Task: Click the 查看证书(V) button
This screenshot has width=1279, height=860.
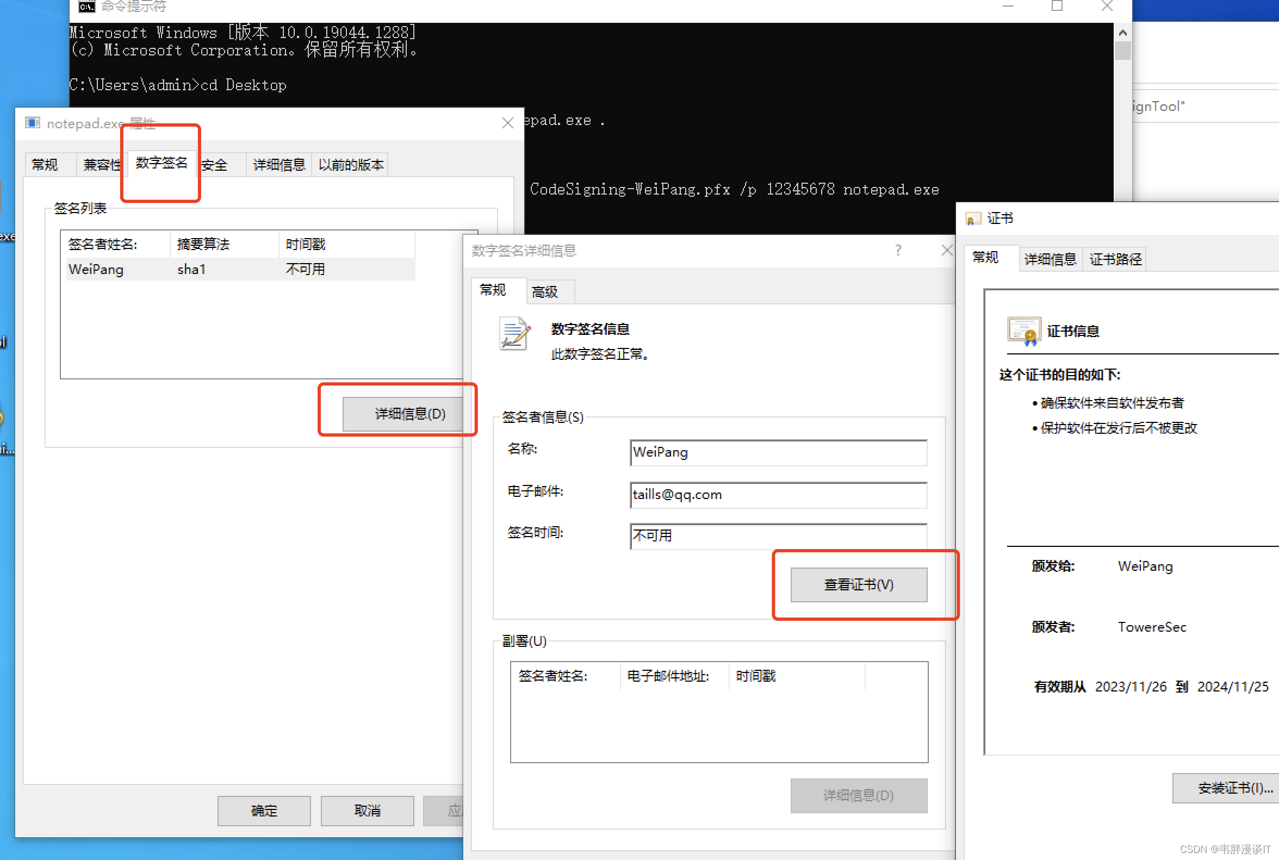Action: coord(859,585)
